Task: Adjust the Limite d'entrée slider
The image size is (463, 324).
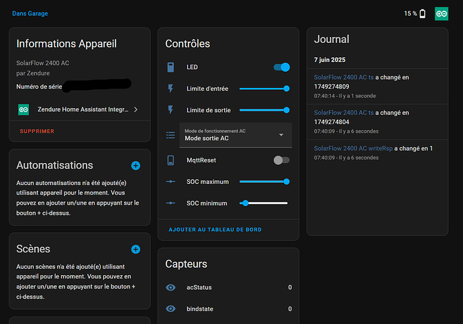Action: (x=264, y=89)
